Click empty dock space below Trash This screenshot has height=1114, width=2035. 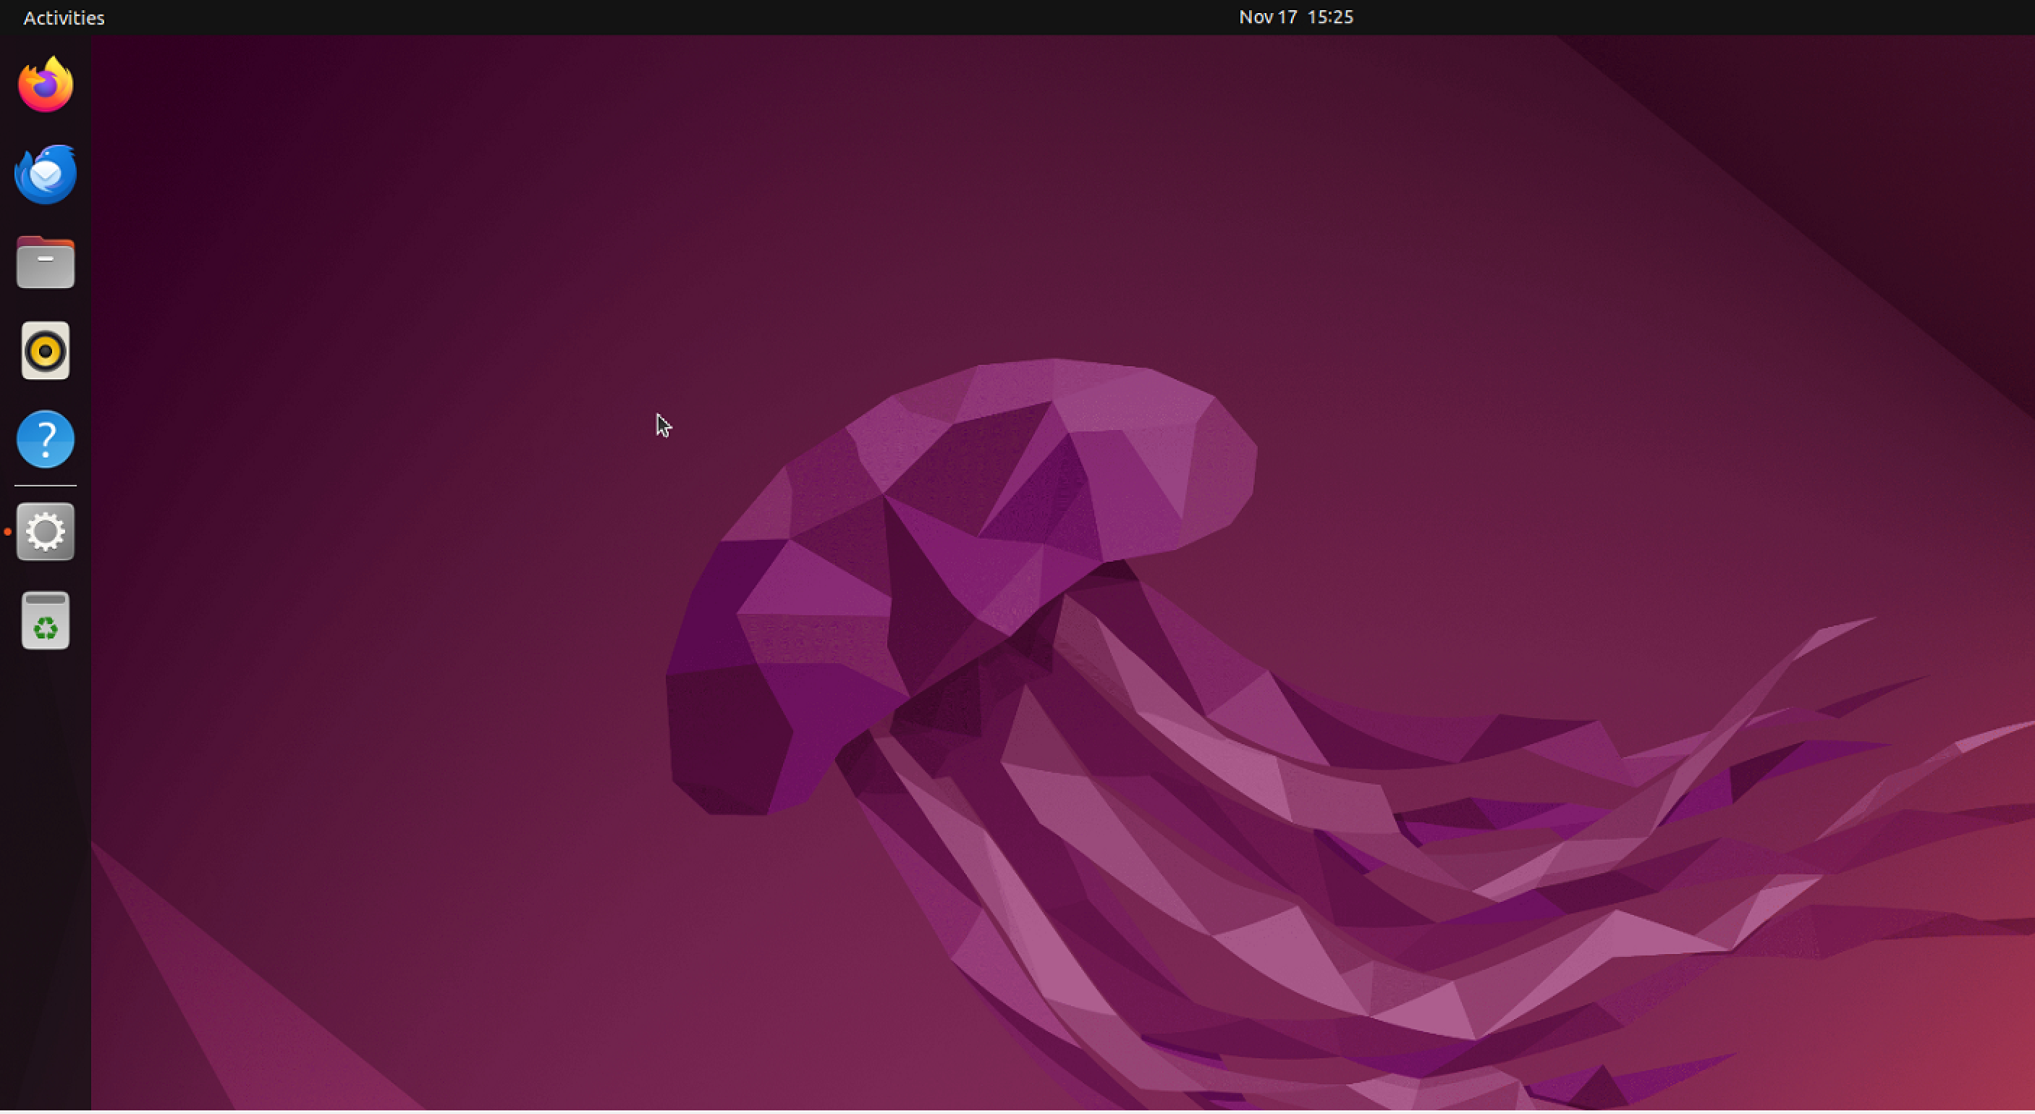[x=46, y=869]
